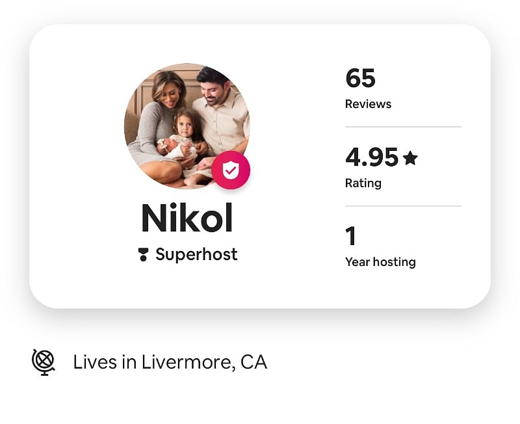The height and width of the screenshot is (424, 520).
Task: Click the Year hosting label
Action: click(x=380, y=262)
